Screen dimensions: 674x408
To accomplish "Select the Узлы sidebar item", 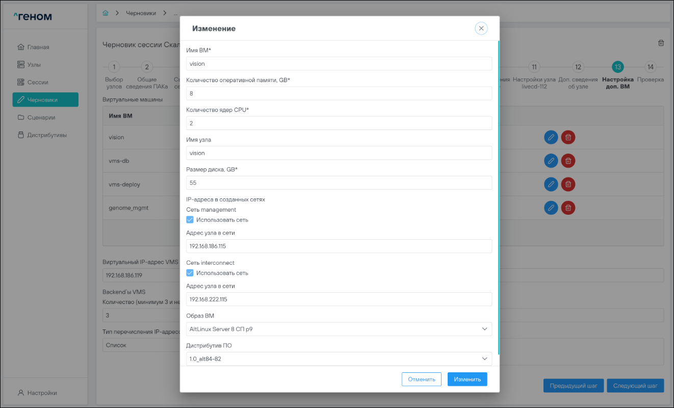I will point(34,65).
